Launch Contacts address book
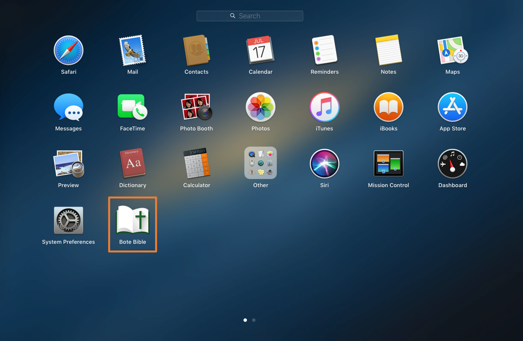This screenshot has width=523, height=341. pyautogui.click(x=196, y=50)
